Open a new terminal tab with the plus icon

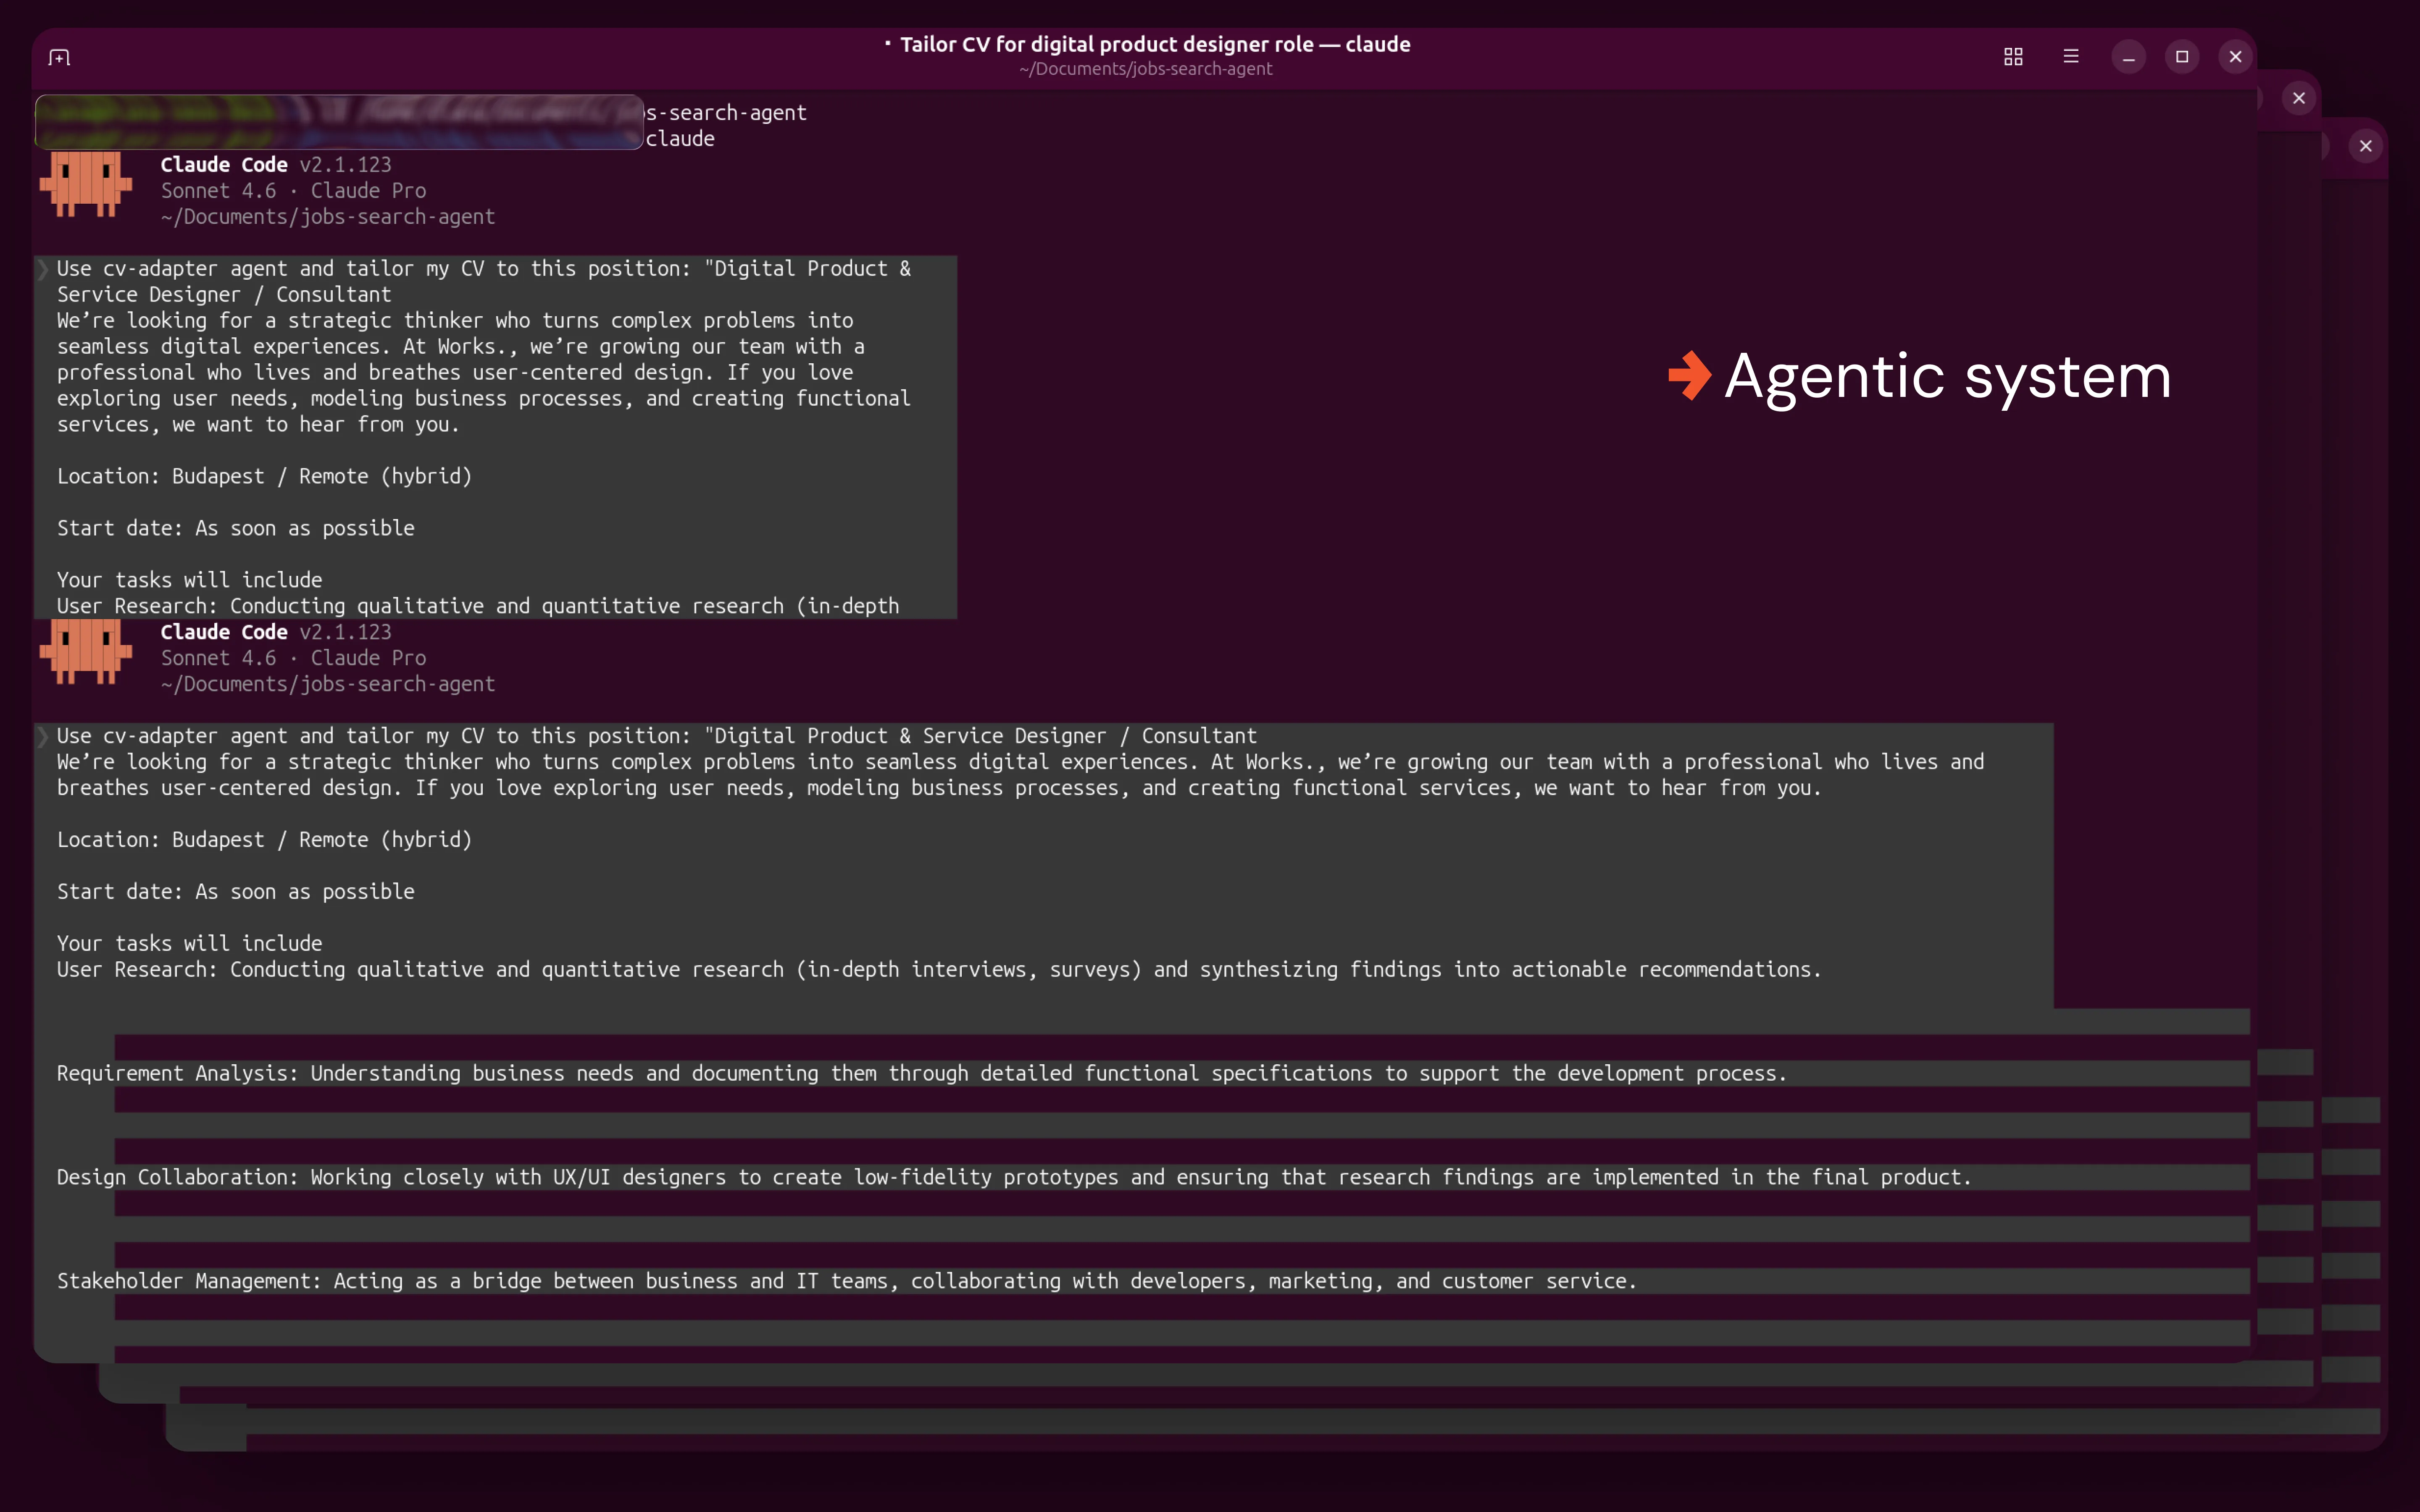tap(59, 57)
